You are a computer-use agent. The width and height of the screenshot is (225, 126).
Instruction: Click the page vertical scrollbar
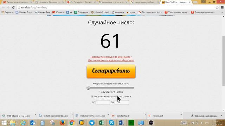[224, 61]
